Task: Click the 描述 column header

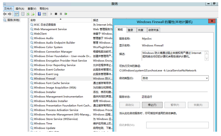Action: click(x=102, y=20)
